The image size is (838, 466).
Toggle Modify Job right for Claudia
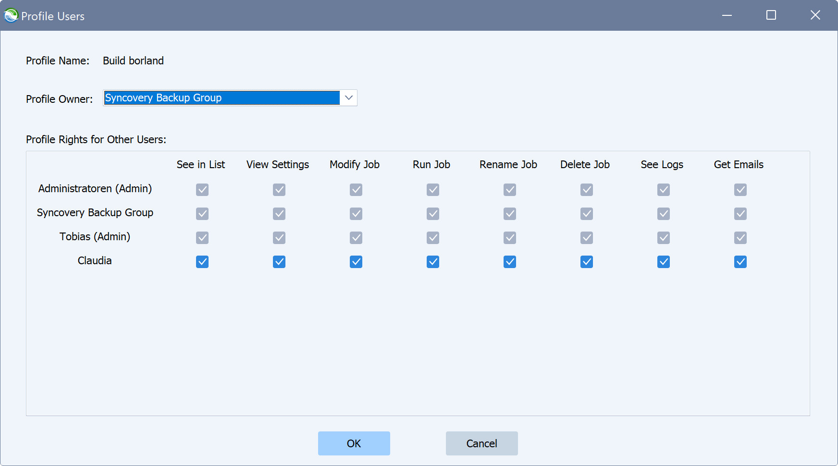click(356, 262)
